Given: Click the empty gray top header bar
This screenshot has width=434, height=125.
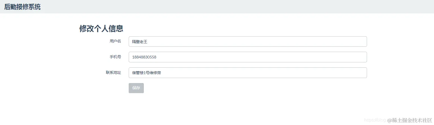Looking at the screenshot, I should [x=224, y=7].
